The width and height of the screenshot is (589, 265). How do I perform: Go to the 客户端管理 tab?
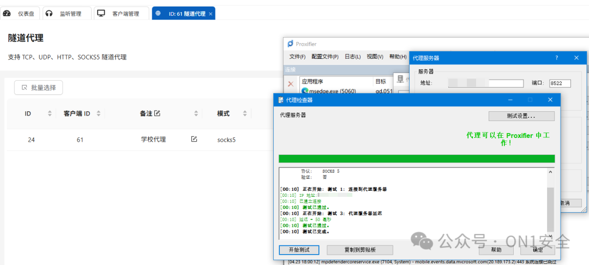coord(121,14)
